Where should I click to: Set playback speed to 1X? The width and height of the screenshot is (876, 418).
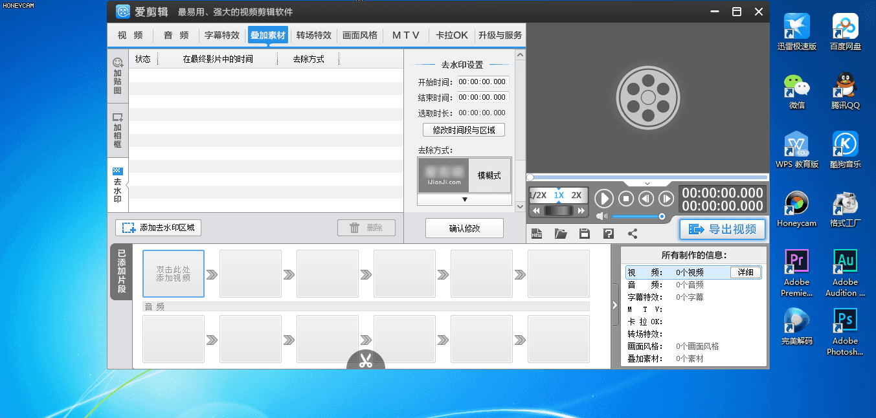559,195
